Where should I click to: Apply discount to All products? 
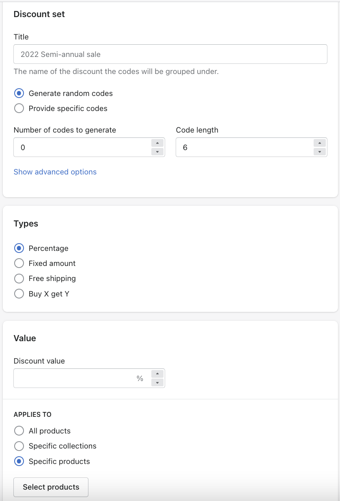click(19, 431)
